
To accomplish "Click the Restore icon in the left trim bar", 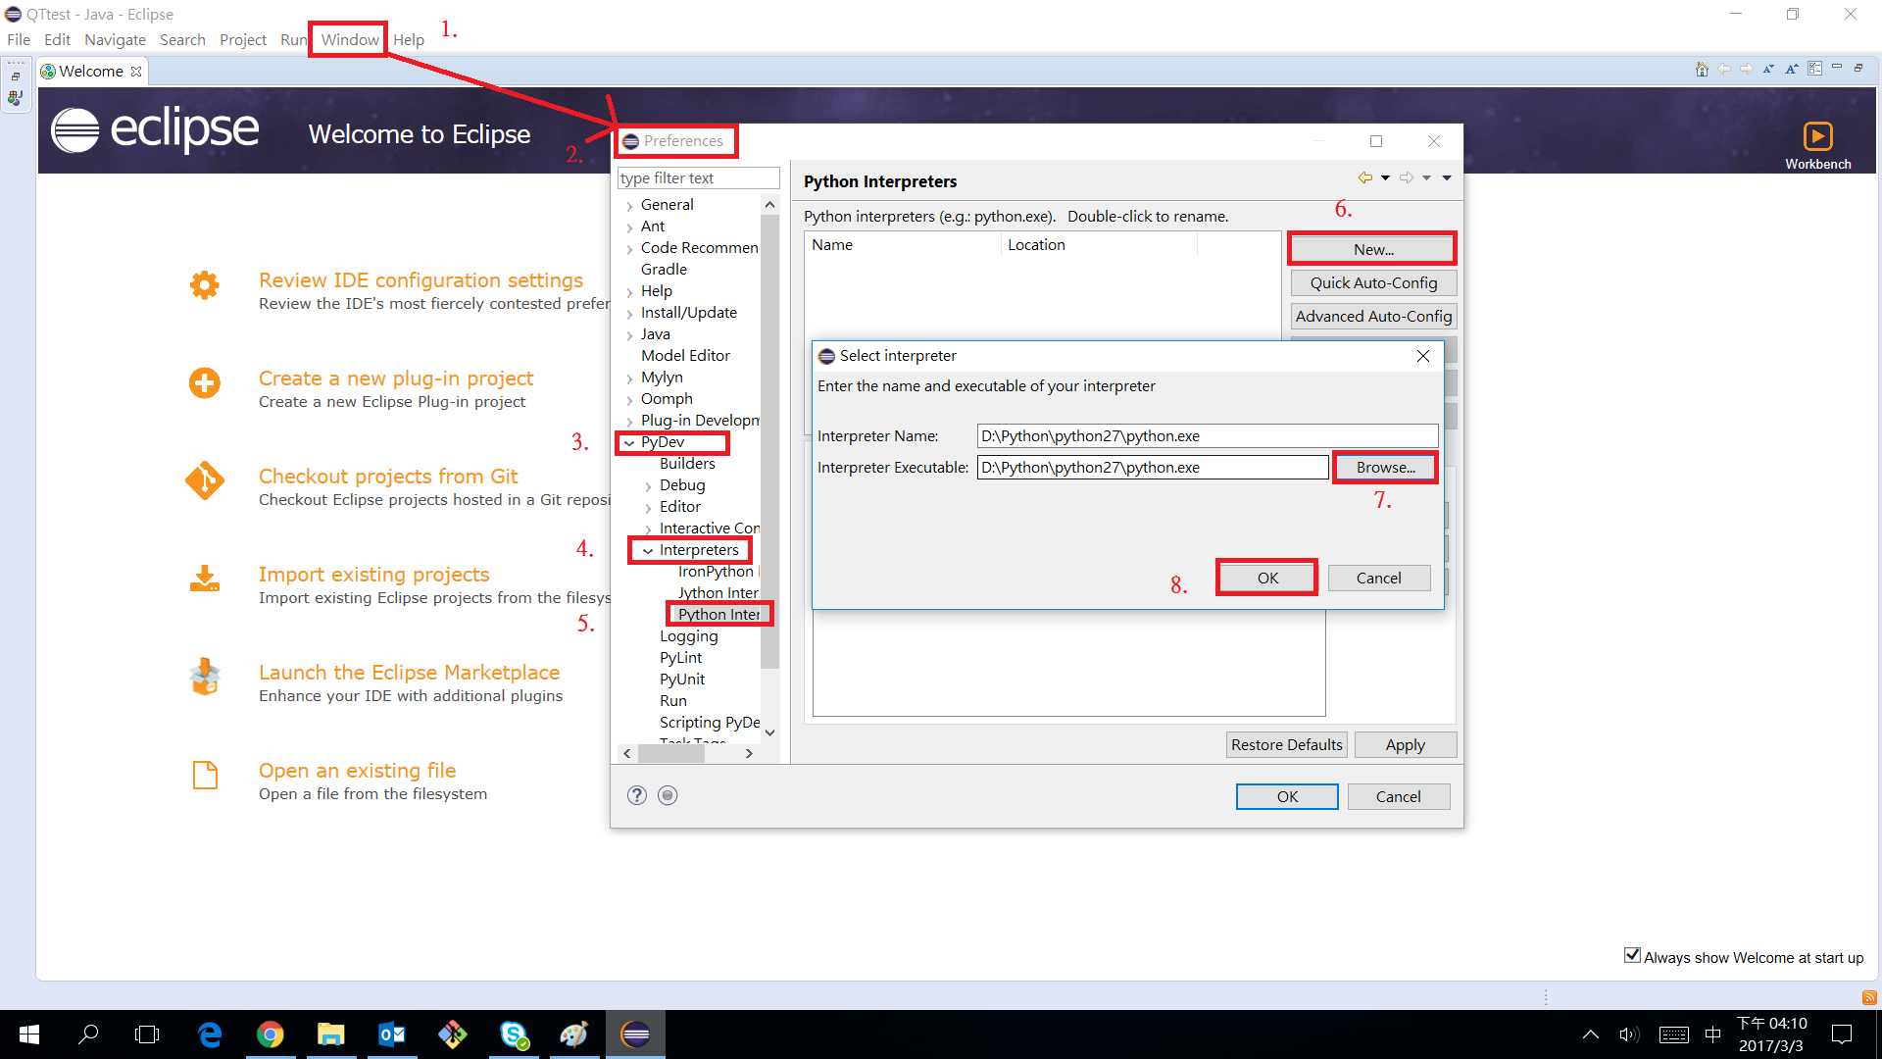I will tap(16, 76).
